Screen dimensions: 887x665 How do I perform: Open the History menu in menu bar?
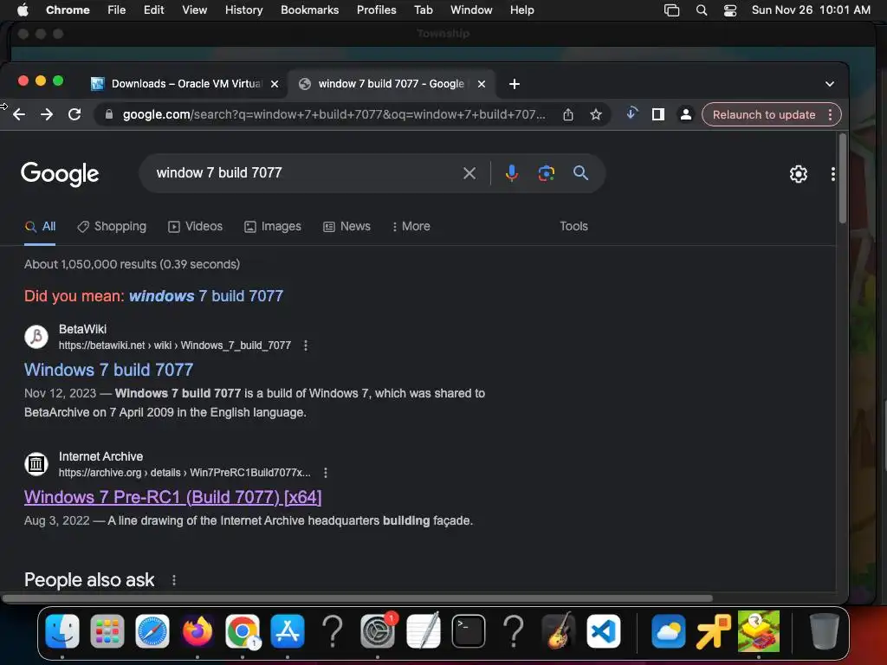pos(243,10)
